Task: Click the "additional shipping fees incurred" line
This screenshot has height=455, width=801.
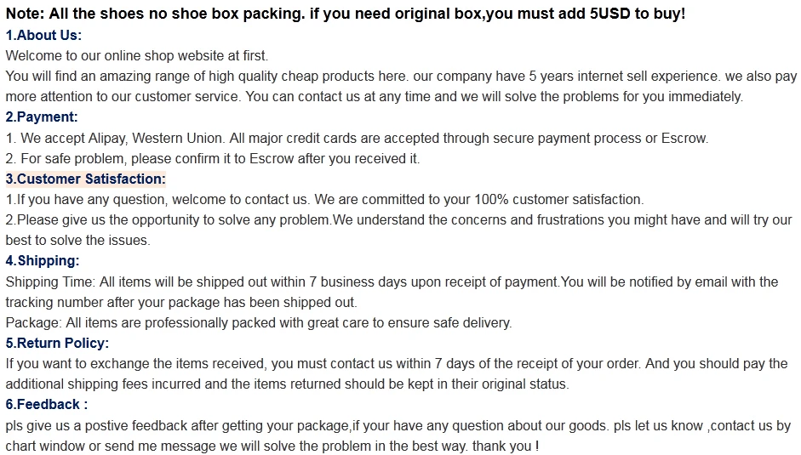Action: point(287,384)
